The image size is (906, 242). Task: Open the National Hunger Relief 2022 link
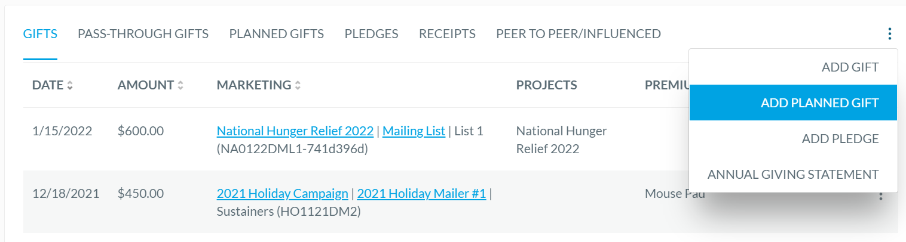[x=295, y=131]
